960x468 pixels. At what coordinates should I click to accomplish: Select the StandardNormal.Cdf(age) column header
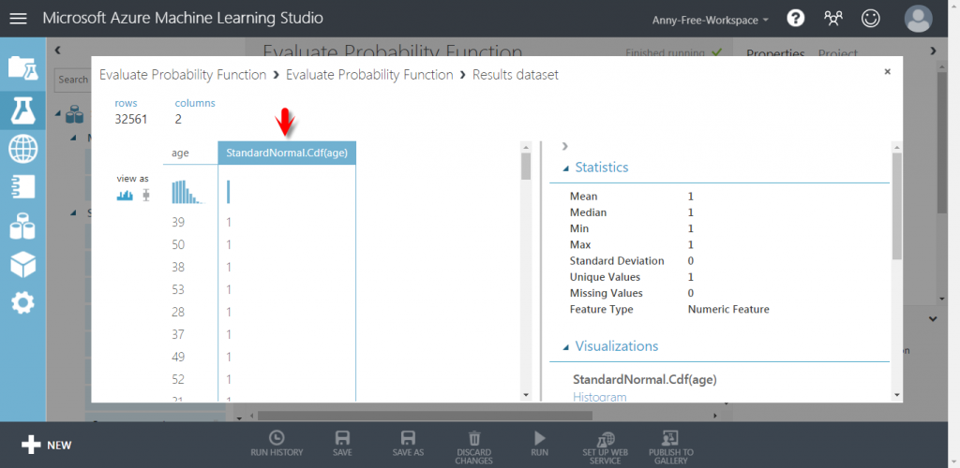pos(287,153)
